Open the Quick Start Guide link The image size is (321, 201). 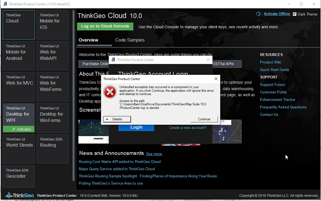point(274,70)
